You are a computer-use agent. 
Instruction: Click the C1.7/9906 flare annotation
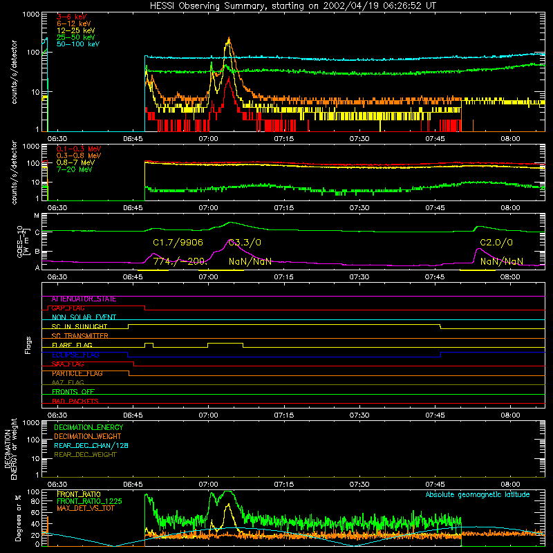coord(178,243)
